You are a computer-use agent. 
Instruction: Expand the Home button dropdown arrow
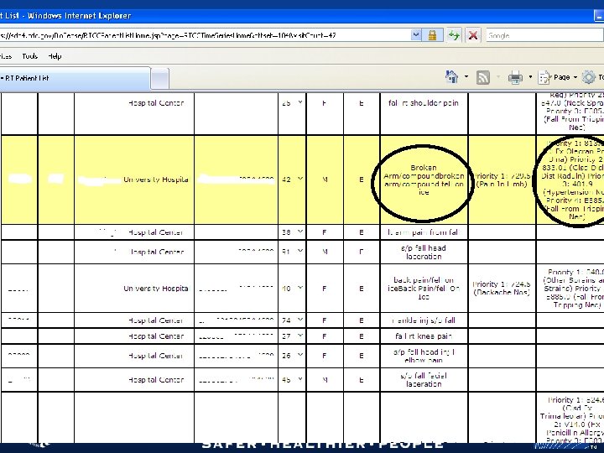[x=466, y=77]
